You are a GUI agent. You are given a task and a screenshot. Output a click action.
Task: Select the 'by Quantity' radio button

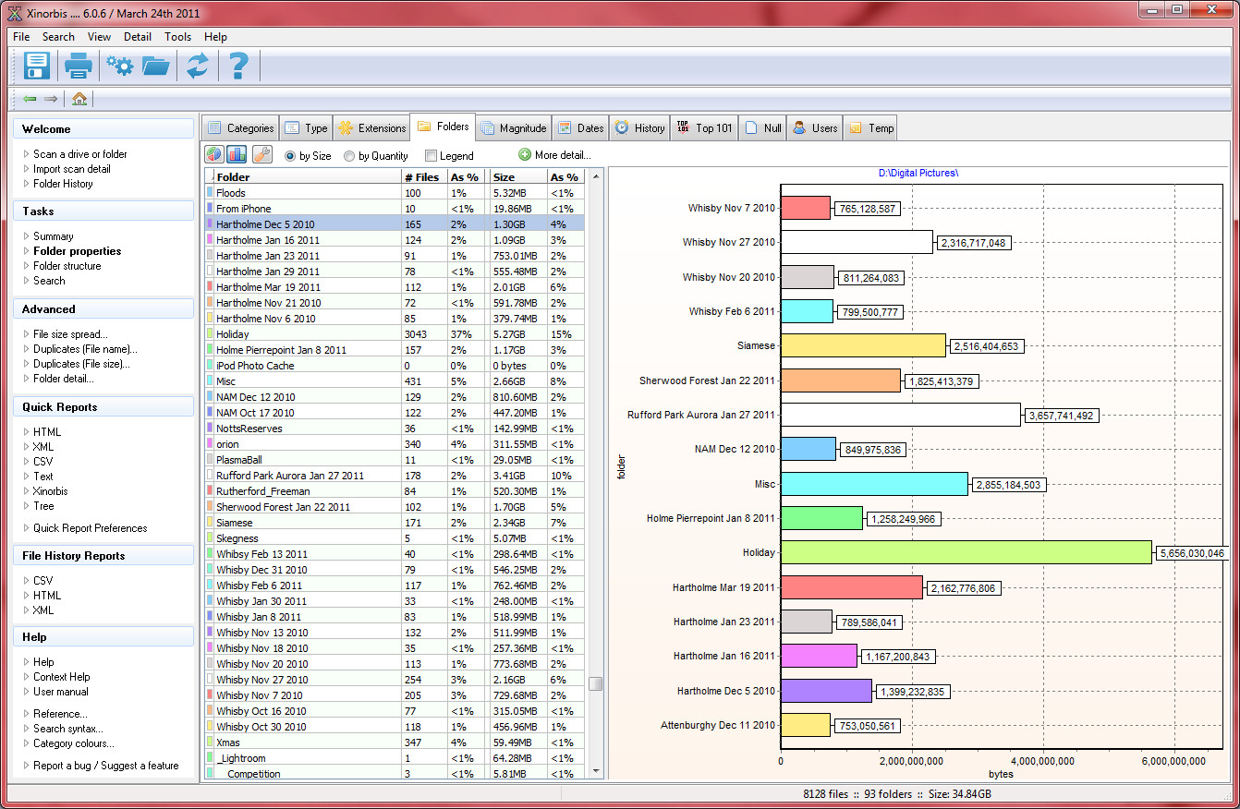(349, 156)
